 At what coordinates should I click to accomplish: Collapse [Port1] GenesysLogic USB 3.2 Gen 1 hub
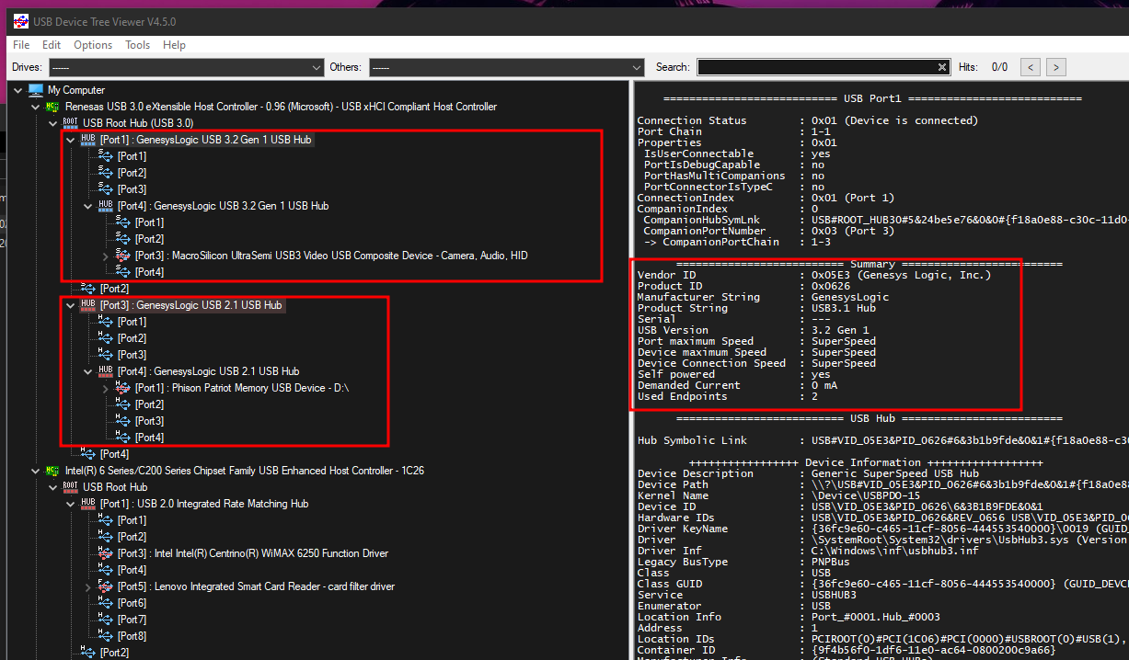pyautogui.click(x=71, y=140)
